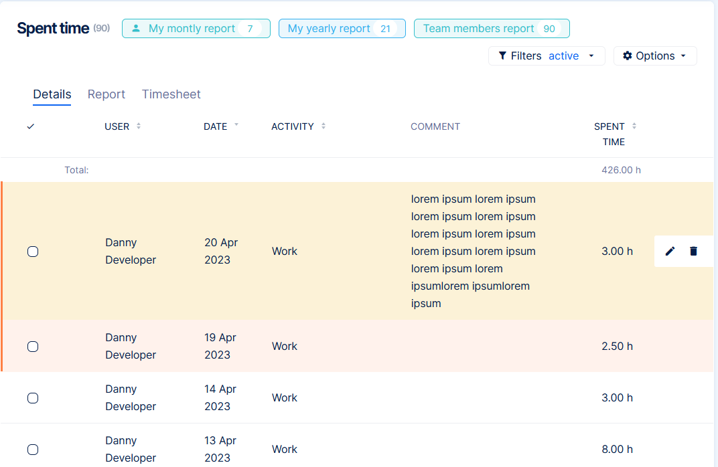
Task: Mark the checkbox for the 13 Apr 2023 entry
Action: (33, 450)
